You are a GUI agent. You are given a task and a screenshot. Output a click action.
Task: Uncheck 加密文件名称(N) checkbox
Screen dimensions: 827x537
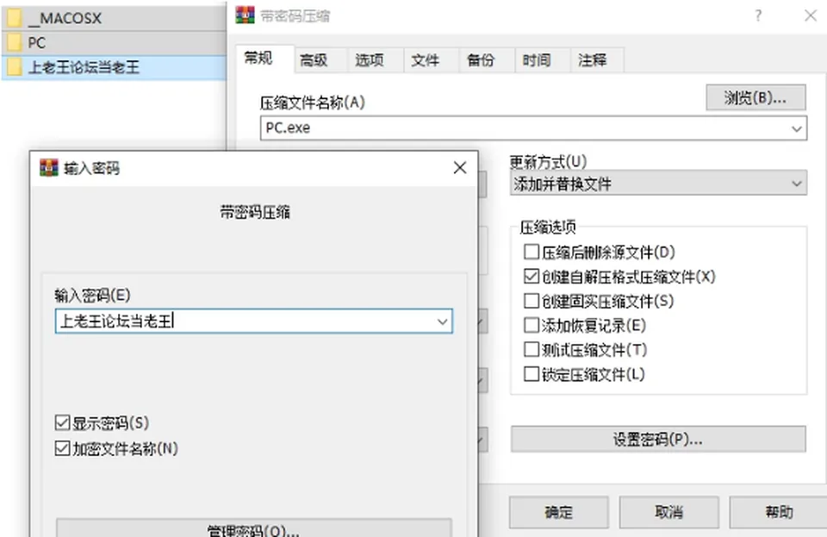coord(62,448)
